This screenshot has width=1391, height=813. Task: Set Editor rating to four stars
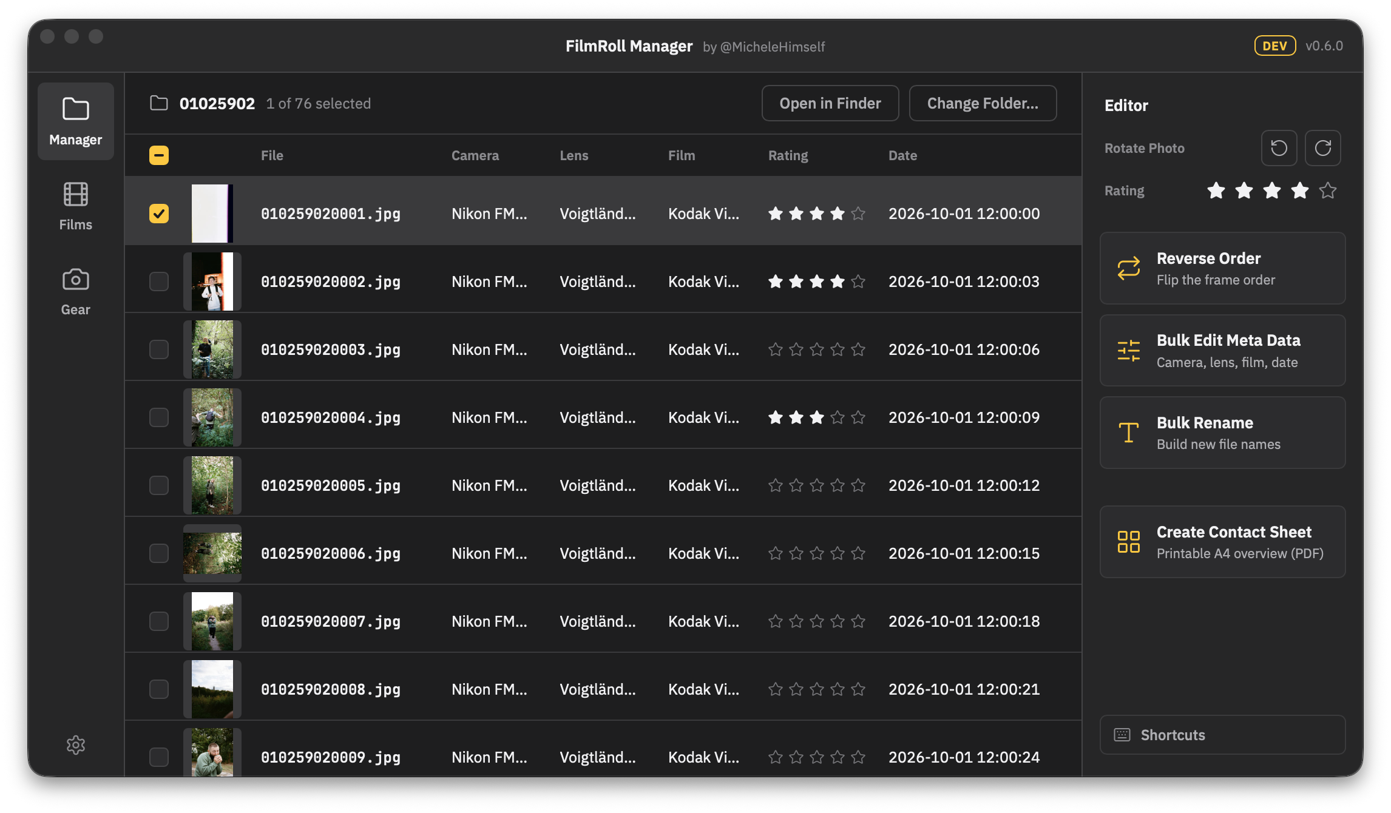[x=1300, y=191]
